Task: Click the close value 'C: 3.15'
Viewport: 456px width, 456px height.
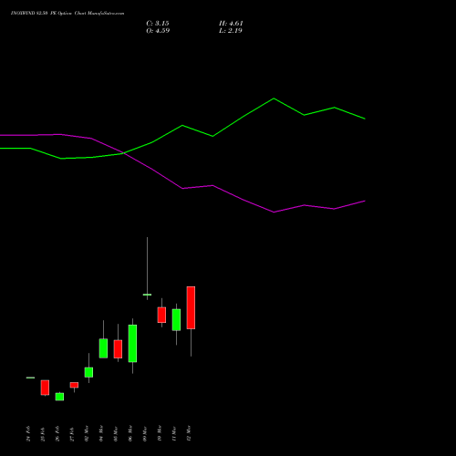Action: (158, 24)
